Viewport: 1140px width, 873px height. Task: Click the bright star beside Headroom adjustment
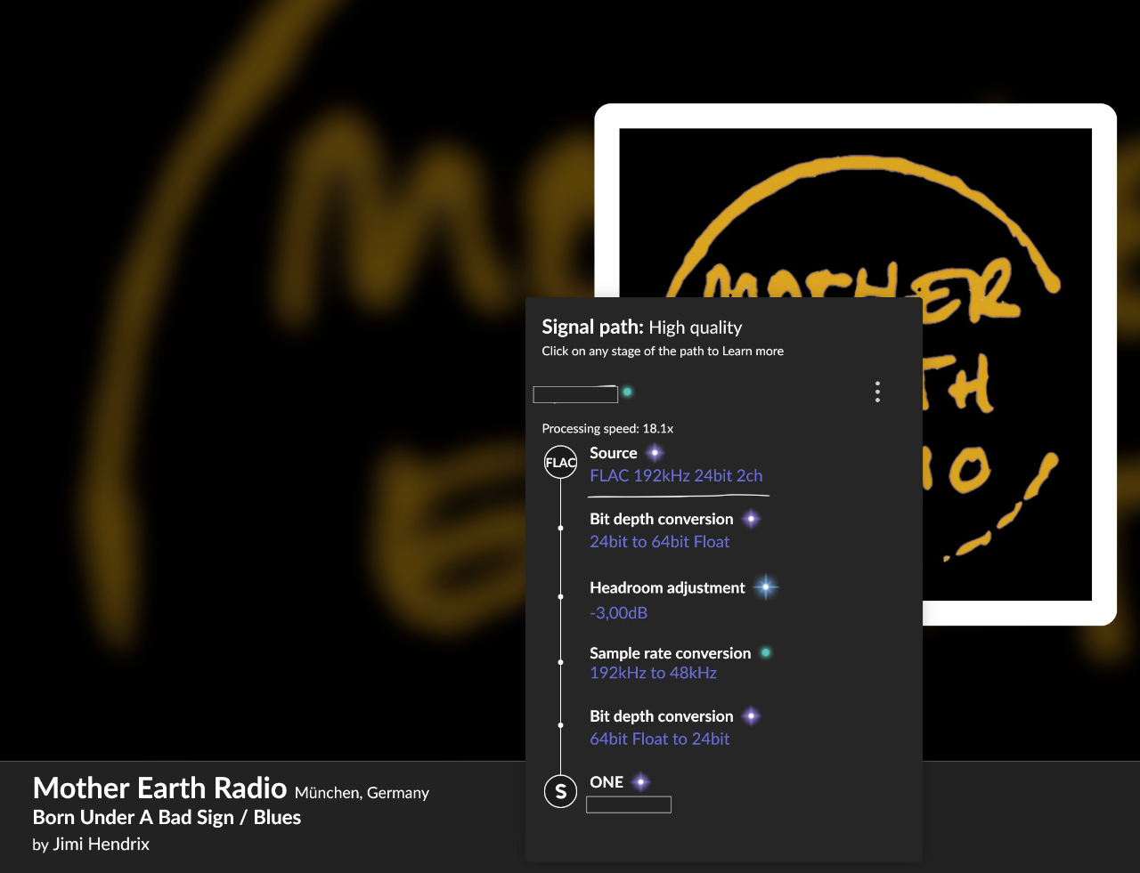pos(765,587)
